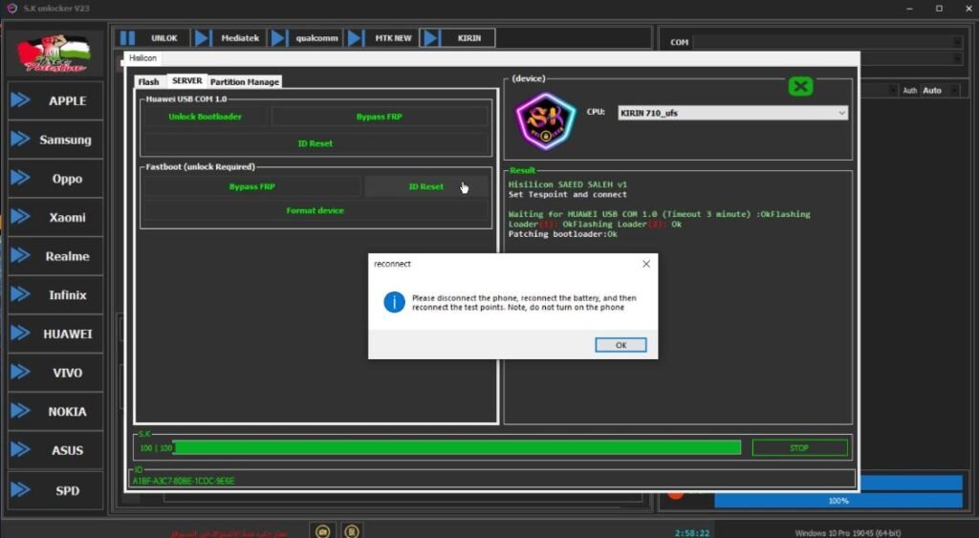Click the chevron icon beside NOKIA
This screenshot has width=979, height=538.
point(21,411)
